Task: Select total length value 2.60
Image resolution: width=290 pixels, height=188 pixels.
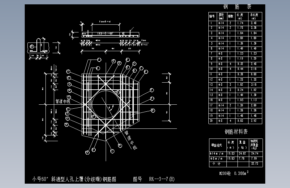Action: tap(254, 105)
